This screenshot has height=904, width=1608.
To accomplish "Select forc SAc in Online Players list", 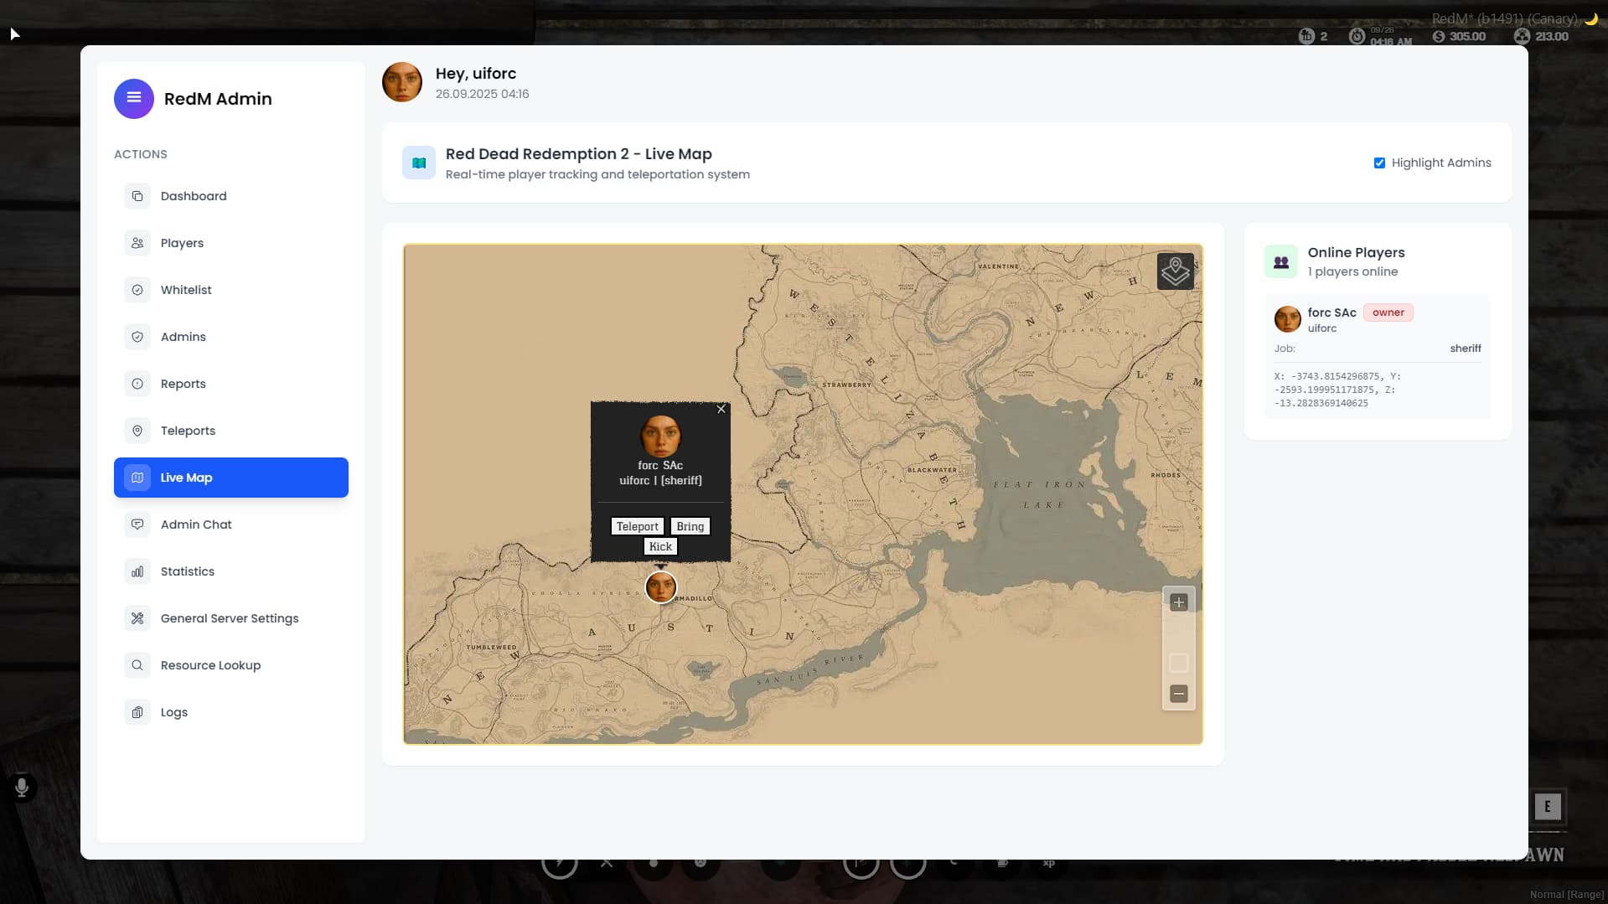I will 1378,356.
